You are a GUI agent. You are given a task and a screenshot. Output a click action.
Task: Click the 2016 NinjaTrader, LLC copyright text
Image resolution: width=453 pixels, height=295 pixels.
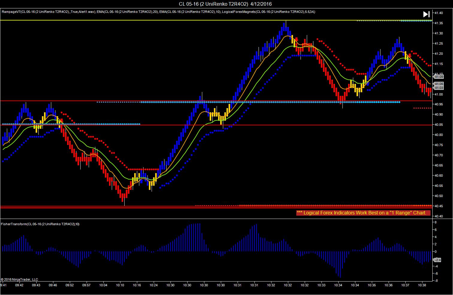(19, 279)
